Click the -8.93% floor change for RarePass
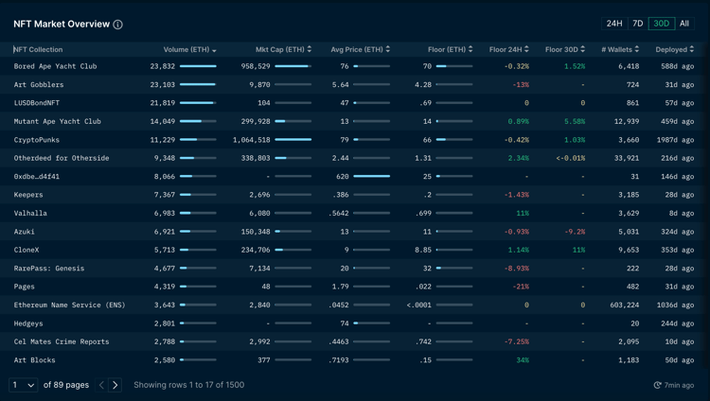The height and width of the screenshot is (401, 710). pyautogui.click(x=517, y=269)
